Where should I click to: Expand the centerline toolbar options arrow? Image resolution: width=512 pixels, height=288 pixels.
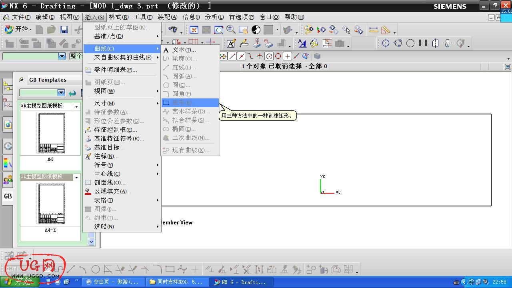(x=468, y=46)
